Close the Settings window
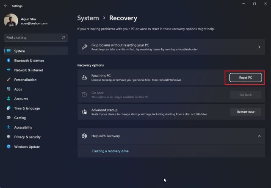The width and height of the screenshot is (271, 188). click(265, 4)
